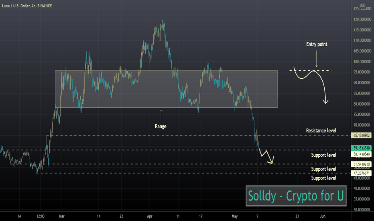Click the 35.0000000 price axis label
Image resolution: width=374 pixels, height=221 pixels.
(x=362, y=199)
